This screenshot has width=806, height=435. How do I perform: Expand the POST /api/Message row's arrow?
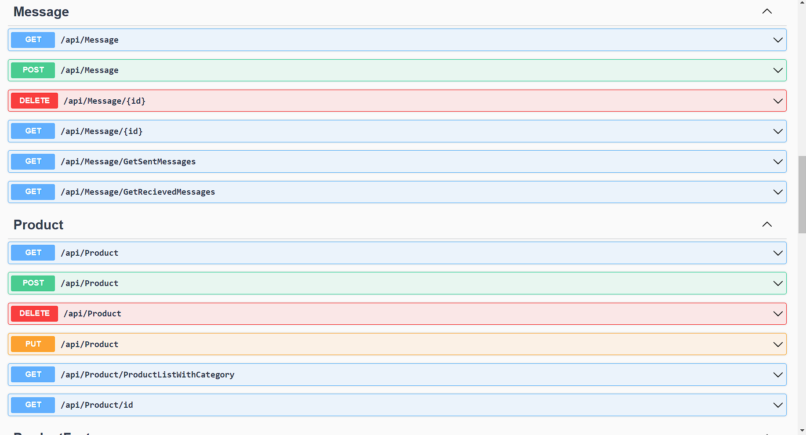point(777,70)
